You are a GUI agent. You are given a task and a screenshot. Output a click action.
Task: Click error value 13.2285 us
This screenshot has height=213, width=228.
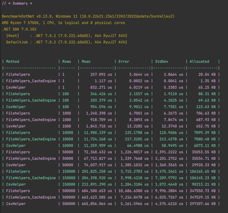point(138,126)
